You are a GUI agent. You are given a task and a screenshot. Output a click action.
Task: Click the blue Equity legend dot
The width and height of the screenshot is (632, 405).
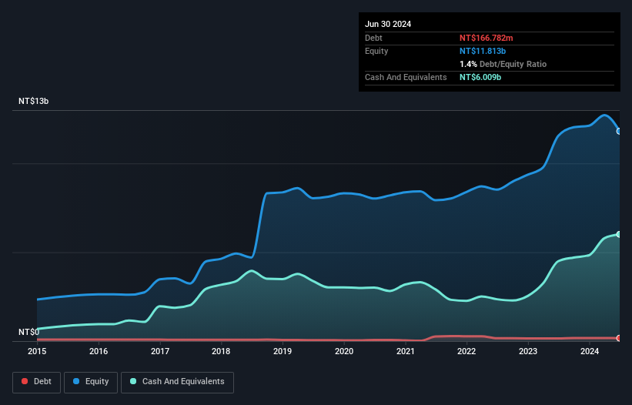coord(76,381)
